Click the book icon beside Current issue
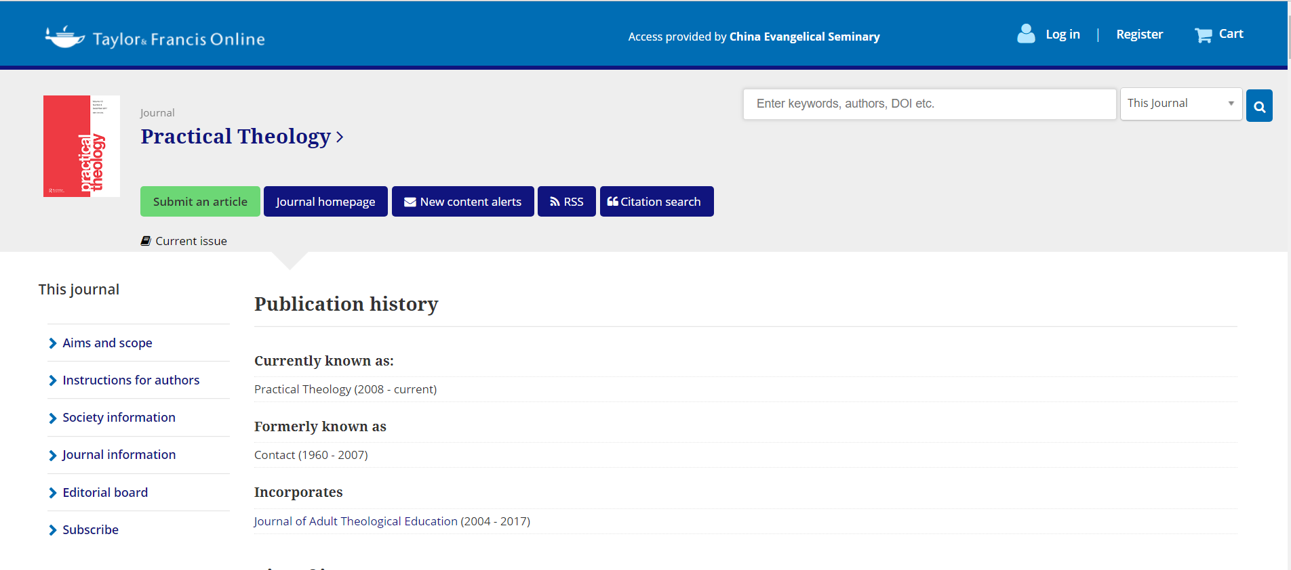This screenshot has height=570, width=1291. pyautogui.click(x=146, y=241)
